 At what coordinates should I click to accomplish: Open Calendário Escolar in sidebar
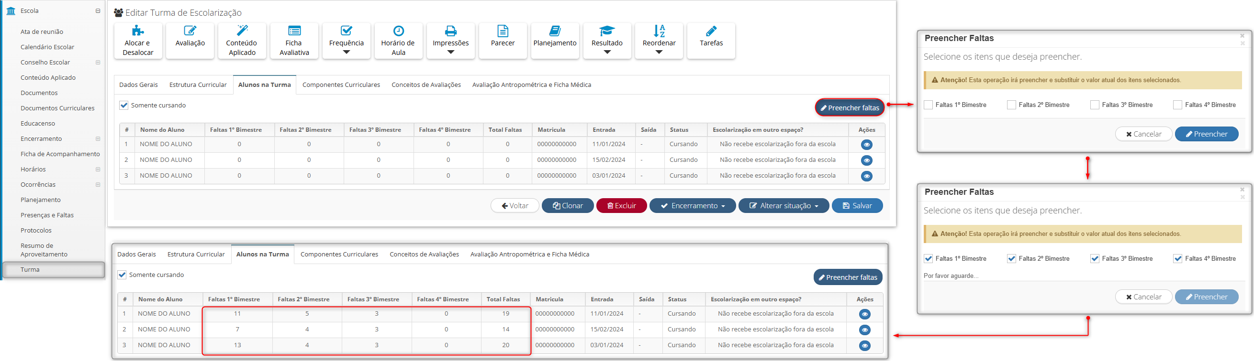pos(47,47)
